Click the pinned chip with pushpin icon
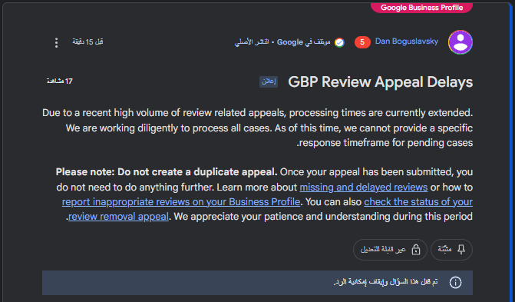This screenshot has height=302, width=515. pos(451,250)
